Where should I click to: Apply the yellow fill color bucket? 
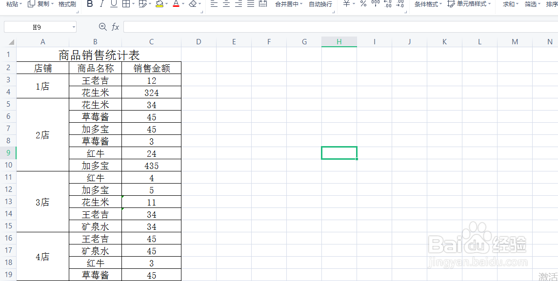159,4
